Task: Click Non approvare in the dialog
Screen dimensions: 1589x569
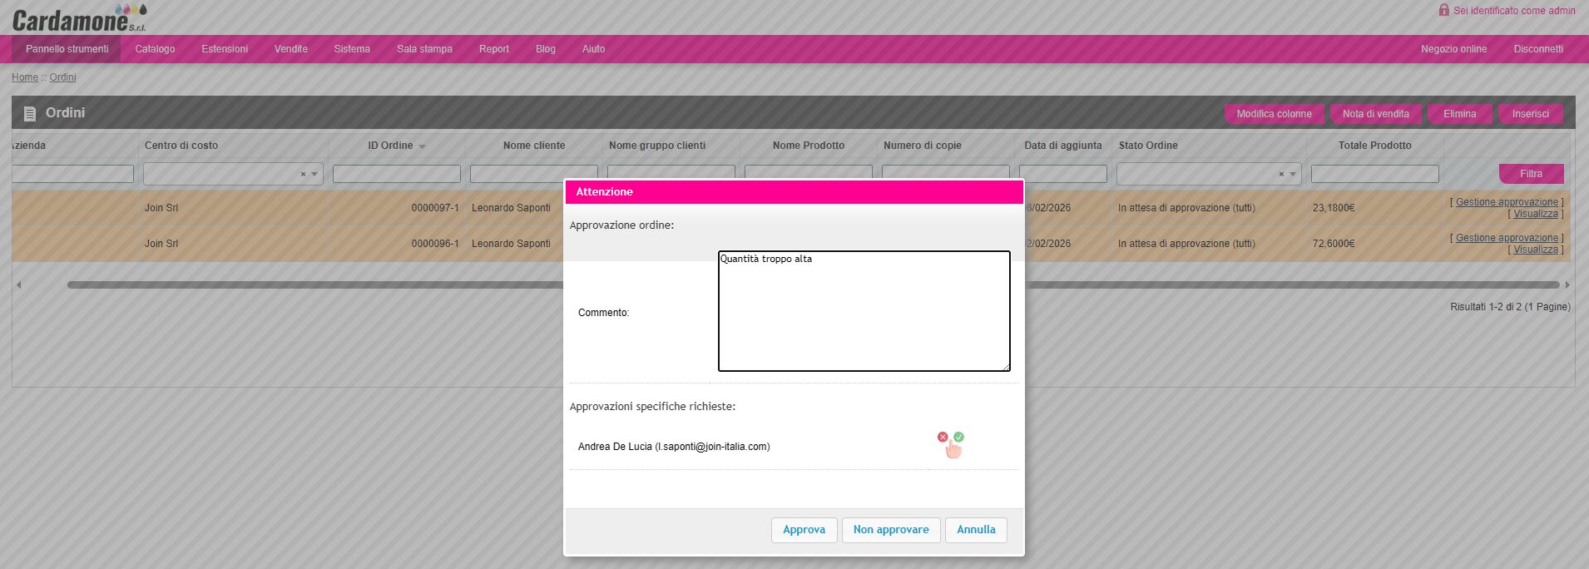Action: coord(891,530)
